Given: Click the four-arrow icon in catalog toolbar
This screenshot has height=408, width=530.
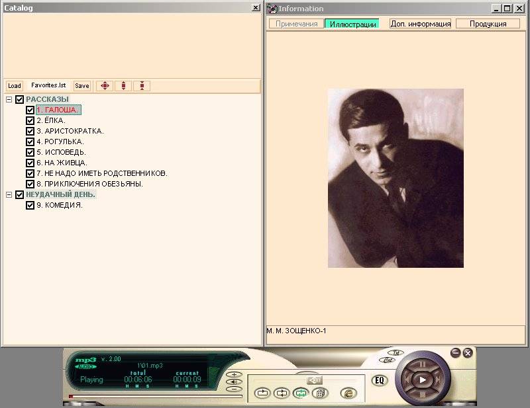Looking at the screenshot, I should pos(104,86).
